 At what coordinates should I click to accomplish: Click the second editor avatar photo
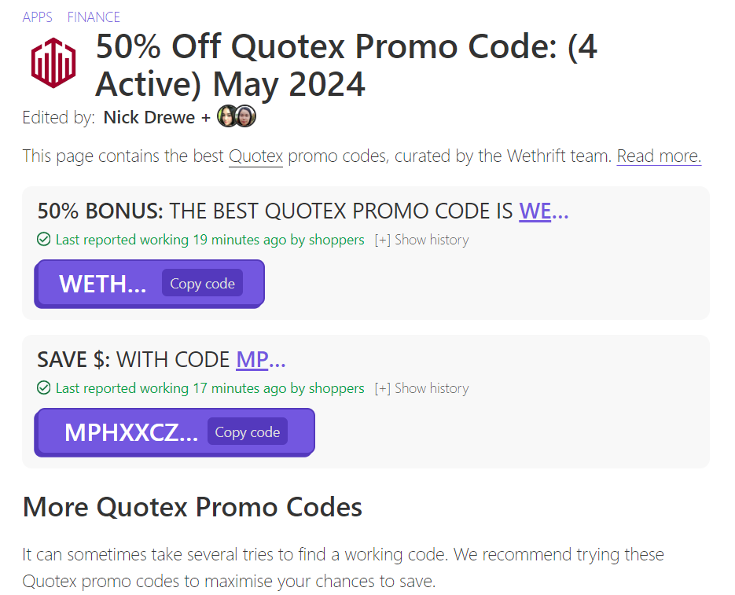tap(245, 116)
